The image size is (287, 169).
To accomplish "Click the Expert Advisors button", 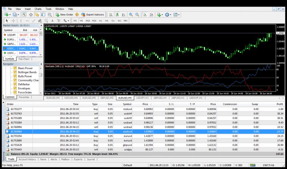I will click(92, 15).
